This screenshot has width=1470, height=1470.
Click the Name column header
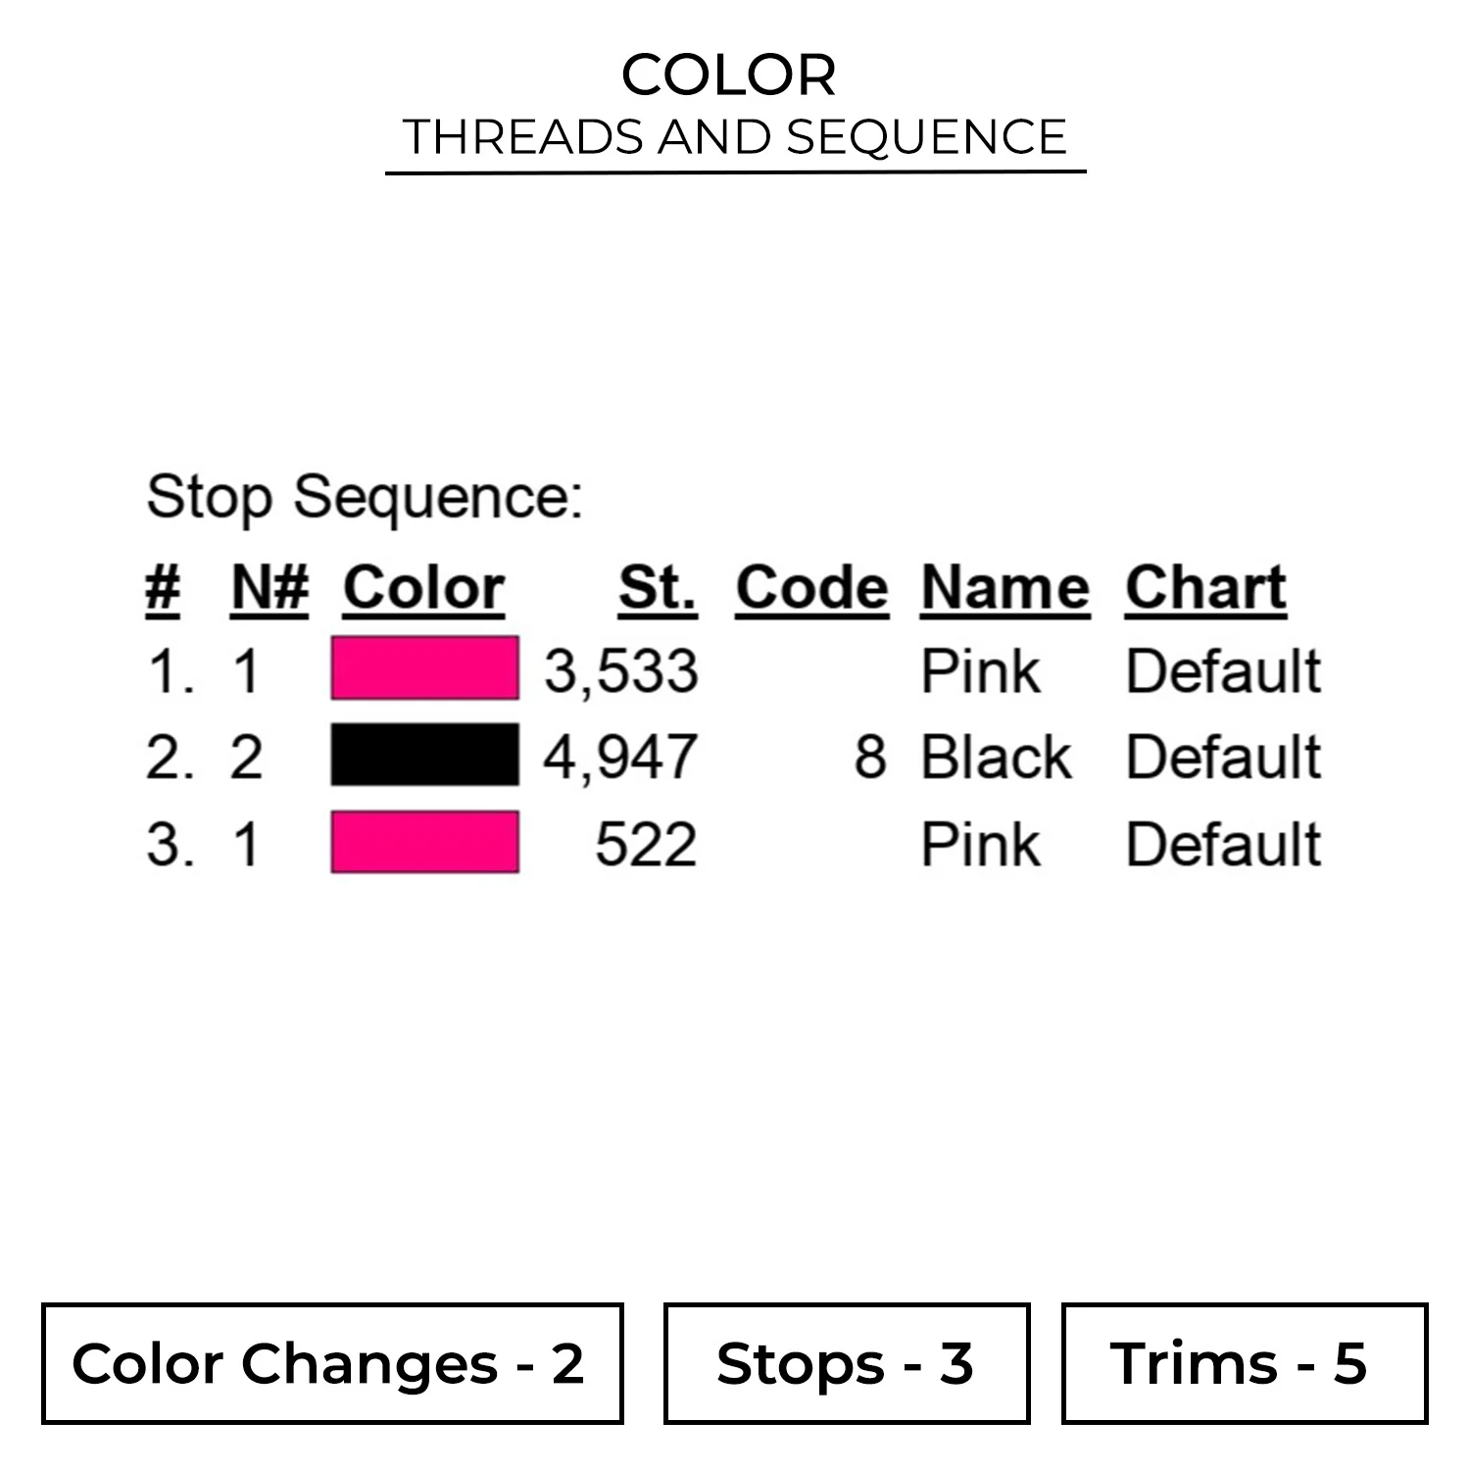[1004, 588]
